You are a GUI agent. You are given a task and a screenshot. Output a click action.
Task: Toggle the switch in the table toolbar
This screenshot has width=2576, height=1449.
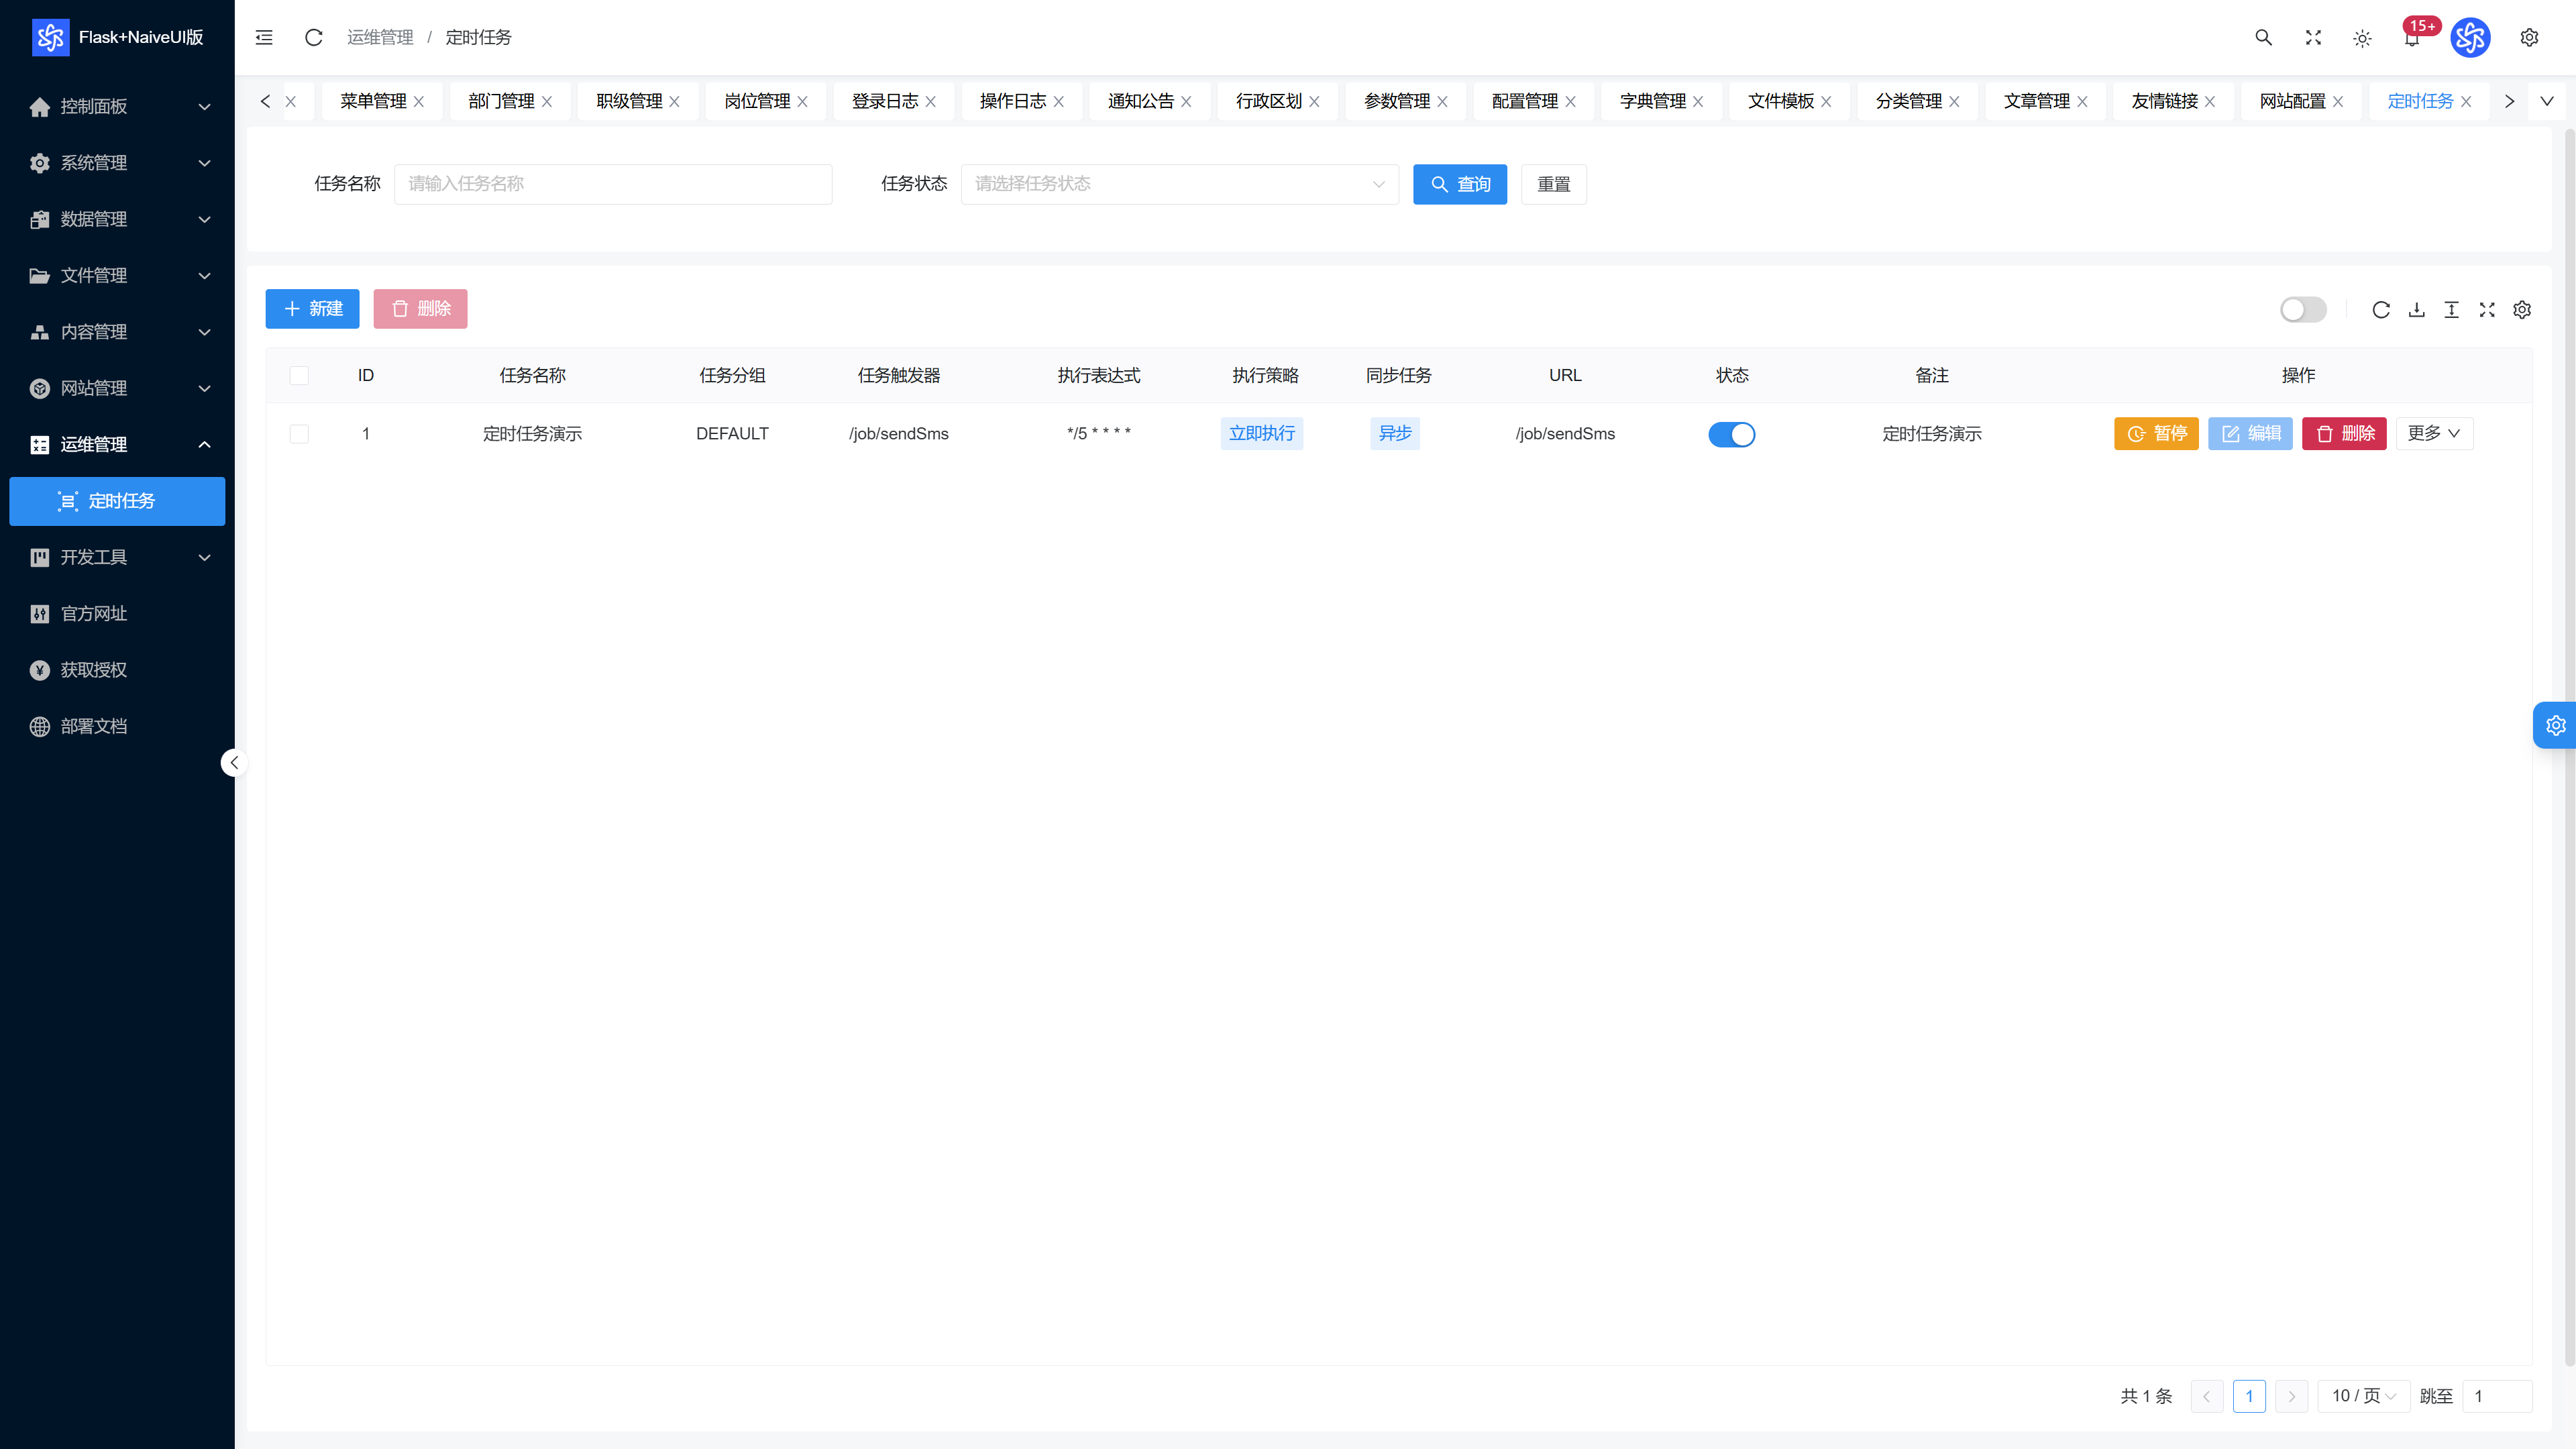pos(2303,310)
